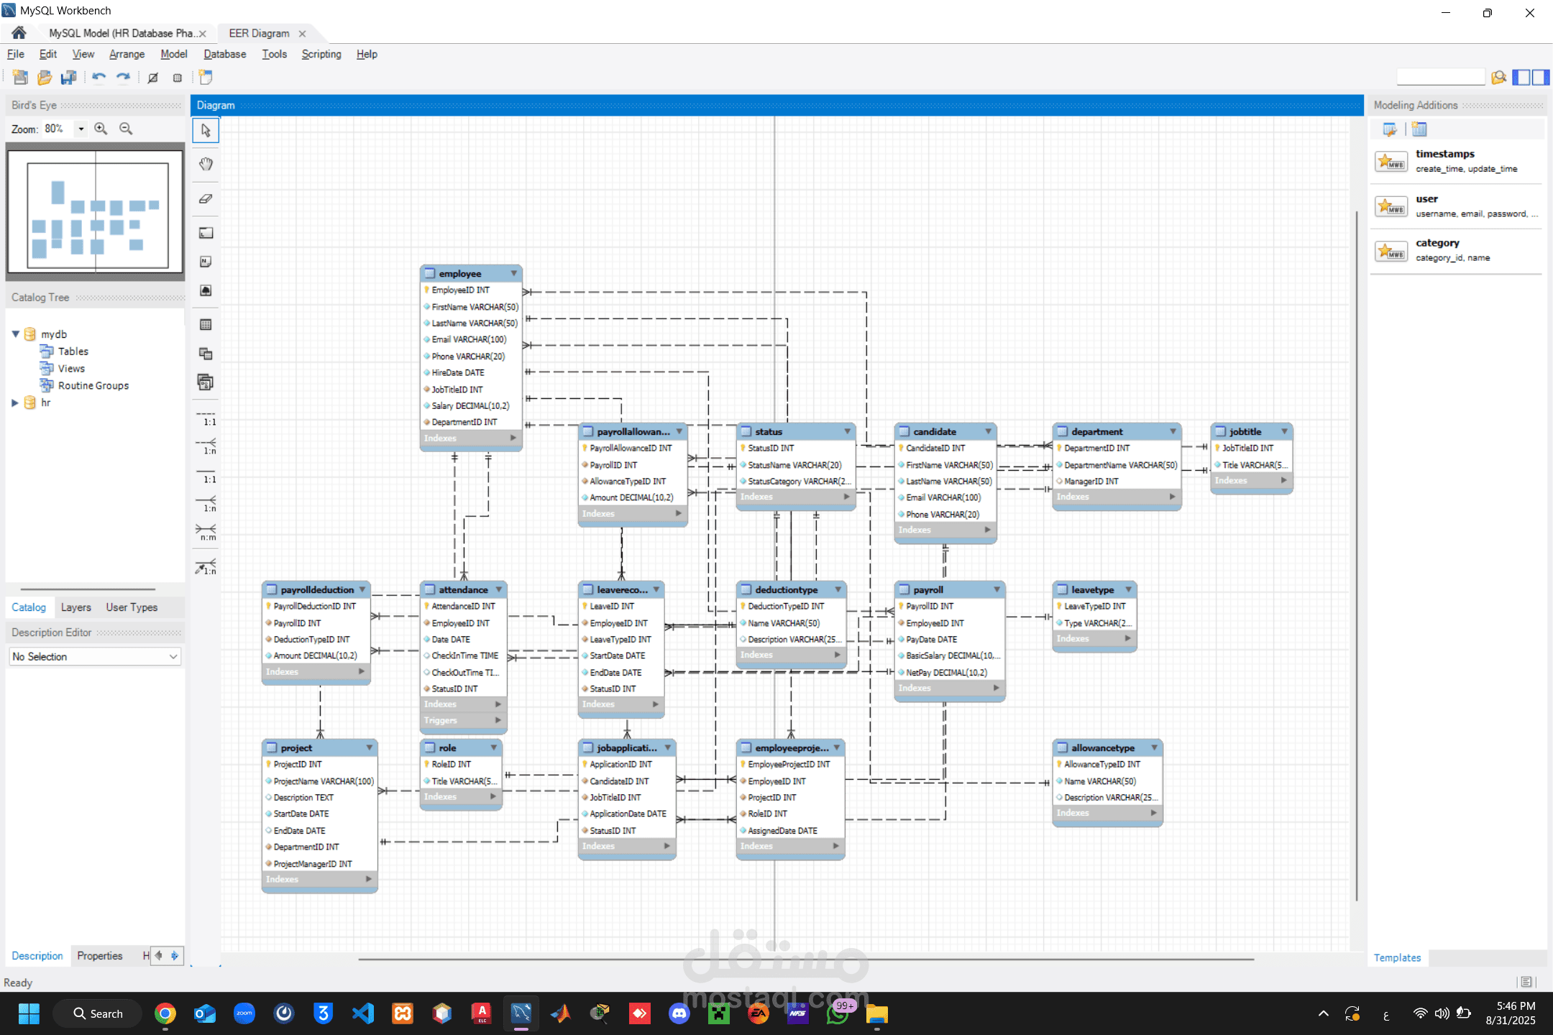Screen dimensions: 1553x1035
Task: Click the new diagram toolbar icon
Action: coord(206,77)
